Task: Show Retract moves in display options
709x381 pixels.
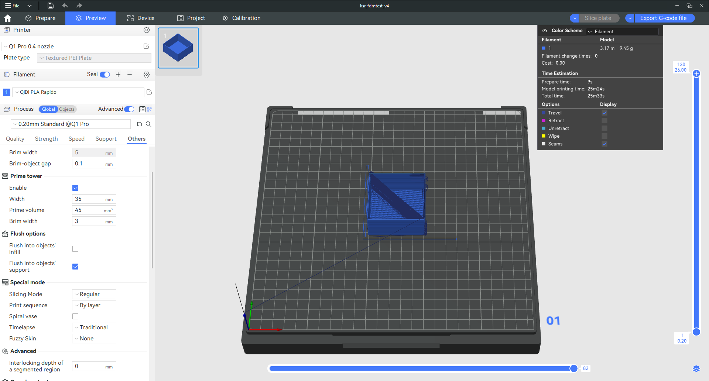Action: click(604, 121)
